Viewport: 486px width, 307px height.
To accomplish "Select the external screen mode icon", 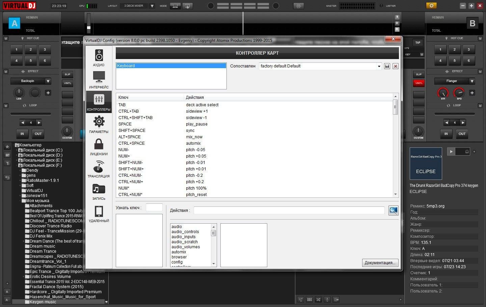I will click(x=187, y=6).
